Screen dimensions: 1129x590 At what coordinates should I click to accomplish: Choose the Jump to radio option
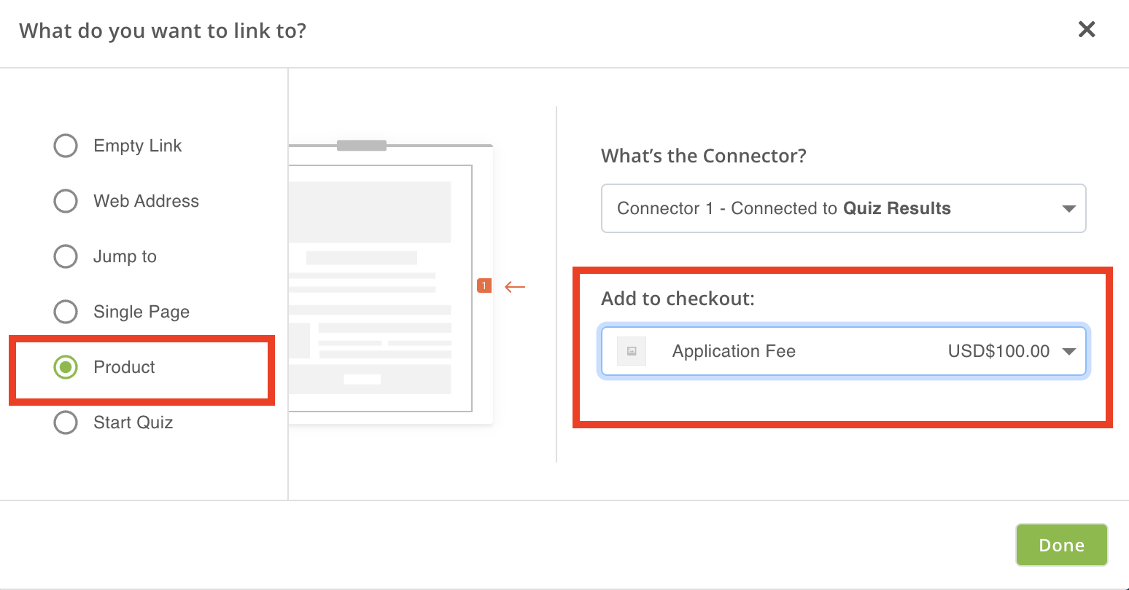click(66, 256)
